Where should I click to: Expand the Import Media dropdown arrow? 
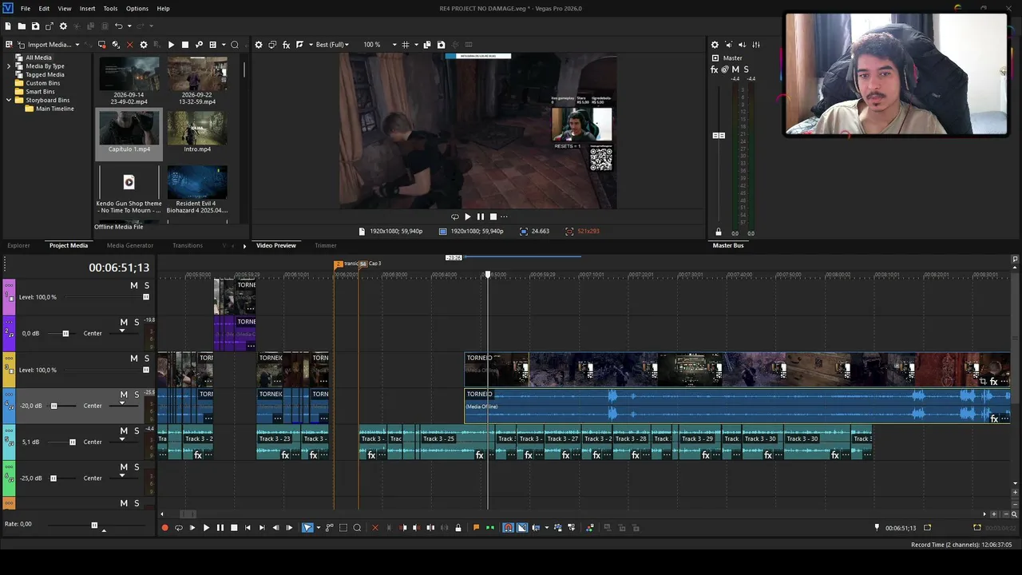coord(77,45)
